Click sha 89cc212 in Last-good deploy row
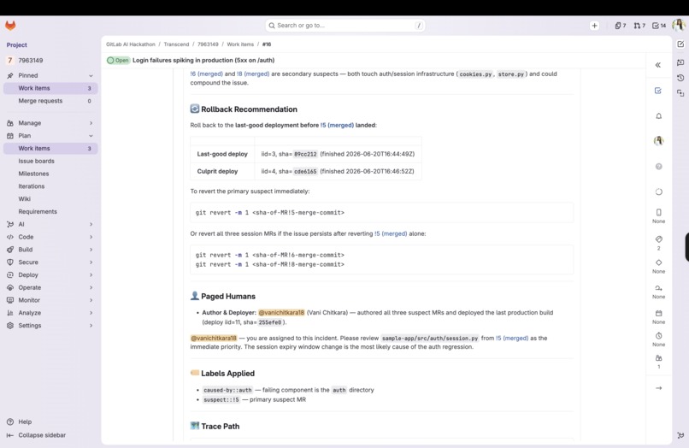The height and width of the screenshot is (448, 689). point(305,154)
